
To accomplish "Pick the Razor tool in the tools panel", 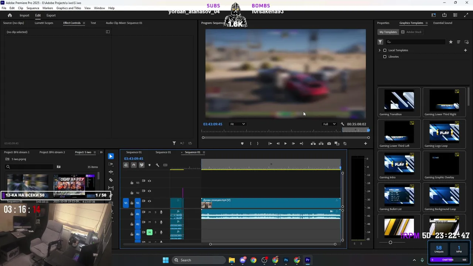I will [111, 180].
